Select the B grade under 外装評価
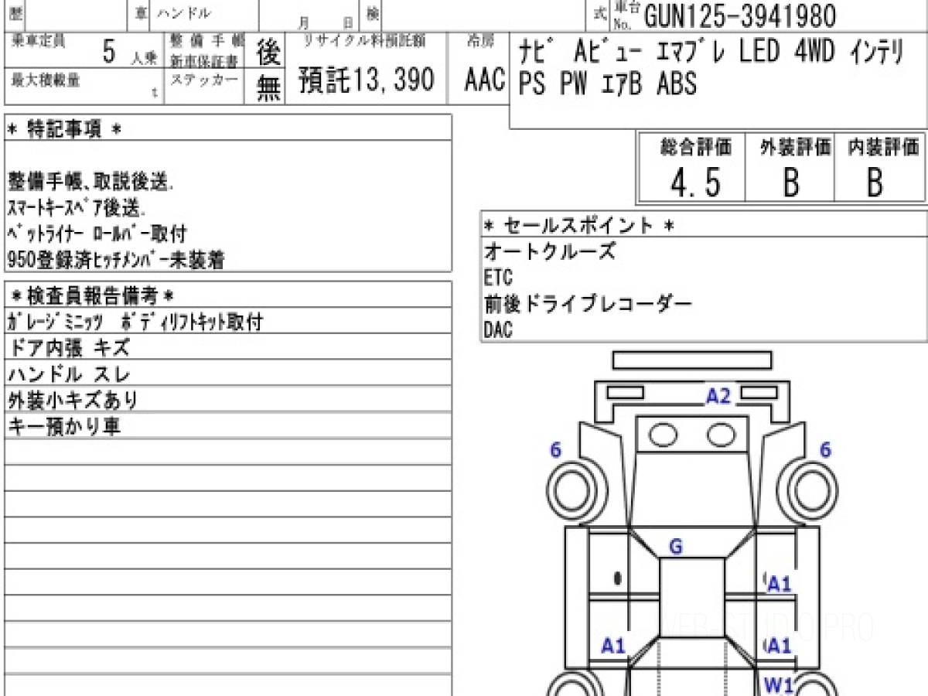 click(790, 183)
